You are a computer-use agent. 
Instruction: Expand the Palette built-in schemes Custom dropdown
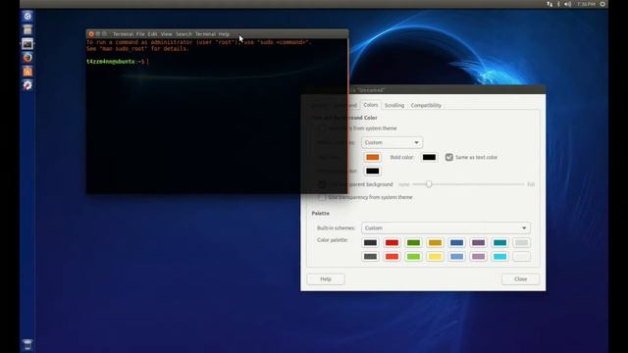[445, 228]
